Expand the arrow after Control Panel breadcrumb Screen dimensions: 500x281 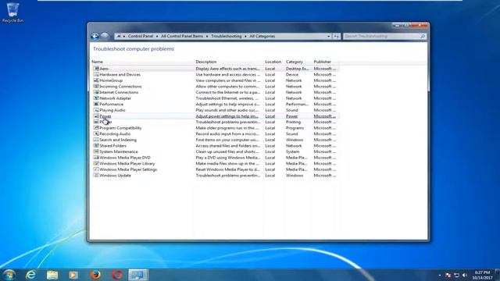[157, 37]
